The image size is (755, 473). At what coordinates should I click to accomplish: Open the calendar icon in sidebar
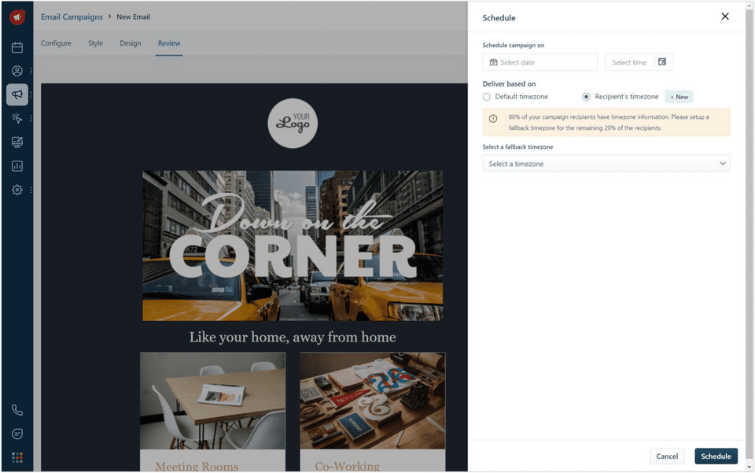tap(17, 47)
